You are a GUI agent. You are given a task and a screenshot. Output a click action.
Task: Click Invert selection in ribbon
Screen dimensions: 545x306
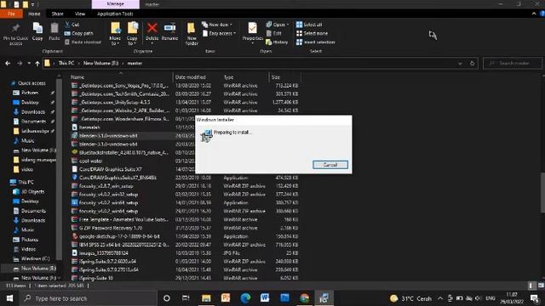316,42
